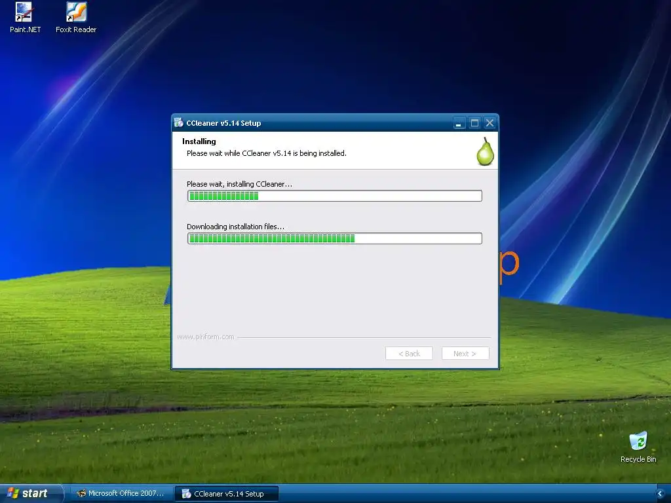Minimize the CCleaner Setup window
Screen dimensions: 671x503
tap(459, 123)
